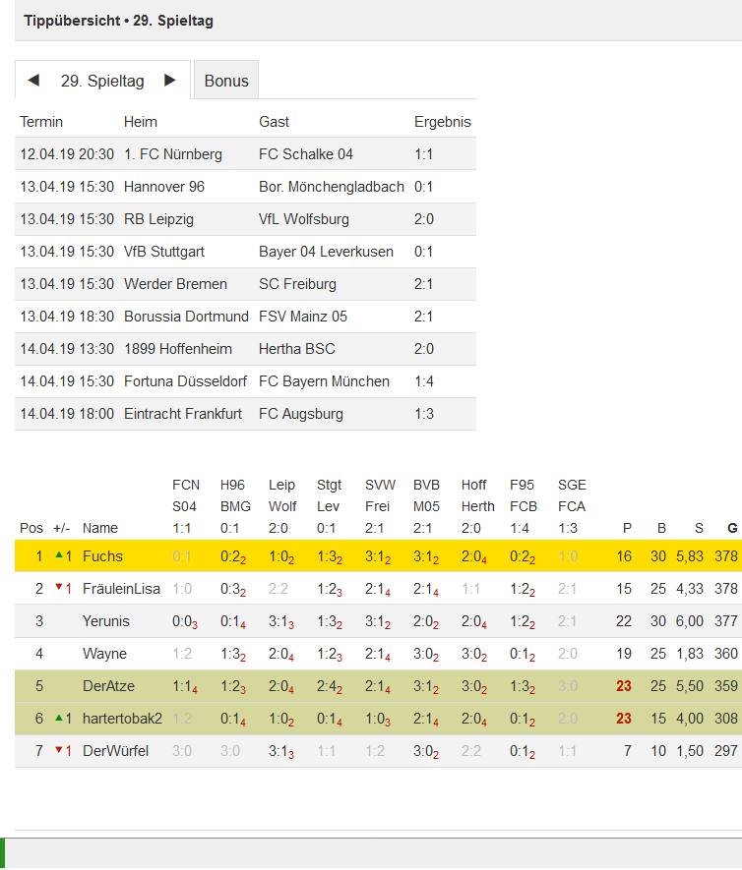Viewport: 742px width, 870px height.
Task: Click green up arrow beside hartertobak2
Action: tap(59, 717)
